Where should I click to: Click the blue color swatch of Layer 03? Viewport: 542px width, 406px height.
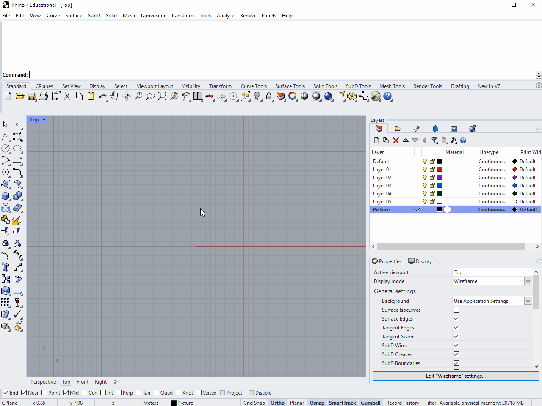pos(440,186)
